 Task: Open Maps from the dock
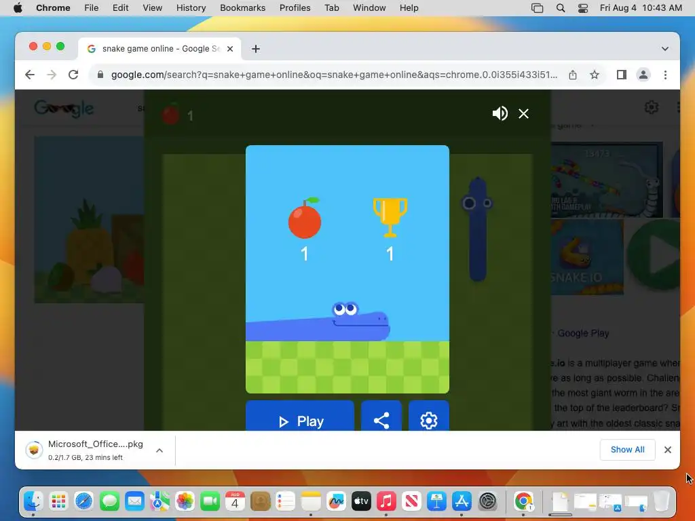159,501
